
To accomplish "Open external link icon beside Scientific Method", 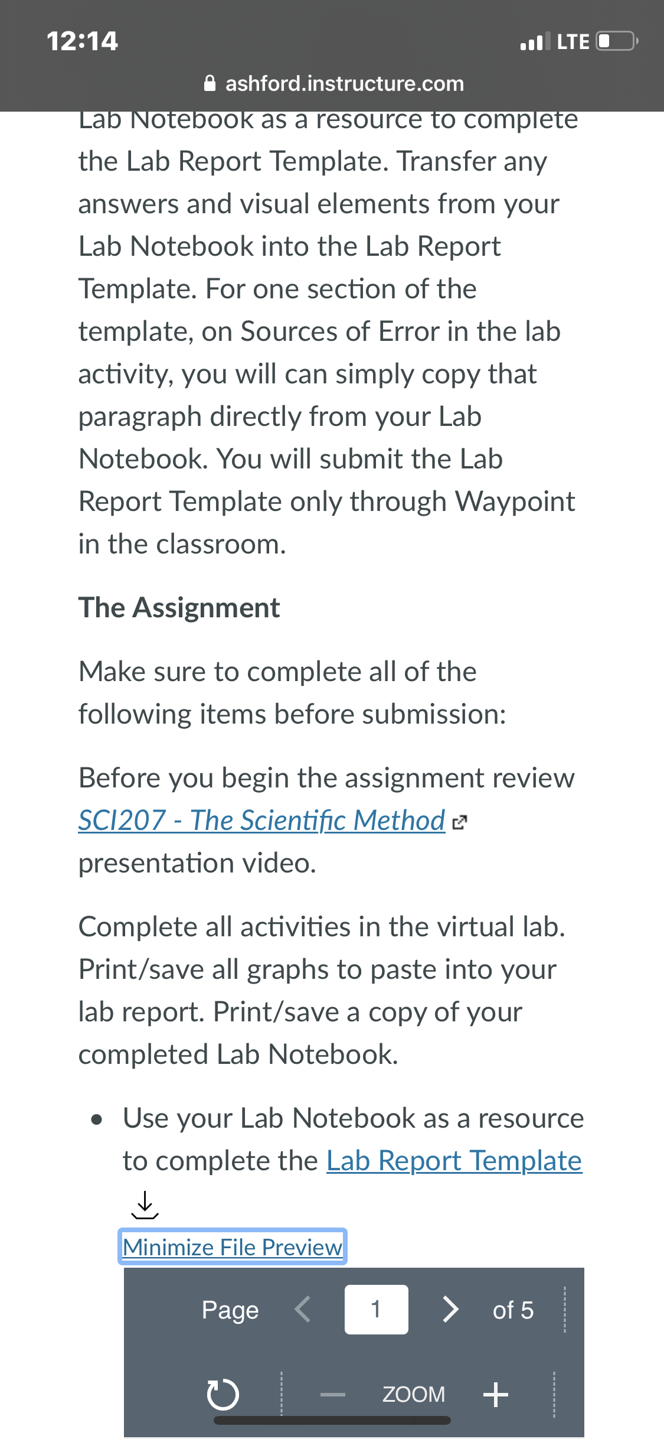I will click(459, 822).
